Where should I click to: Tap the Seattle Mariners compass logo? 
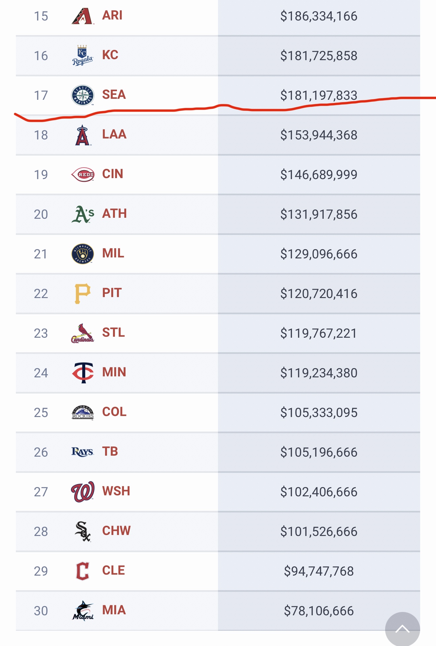(83, 95)
